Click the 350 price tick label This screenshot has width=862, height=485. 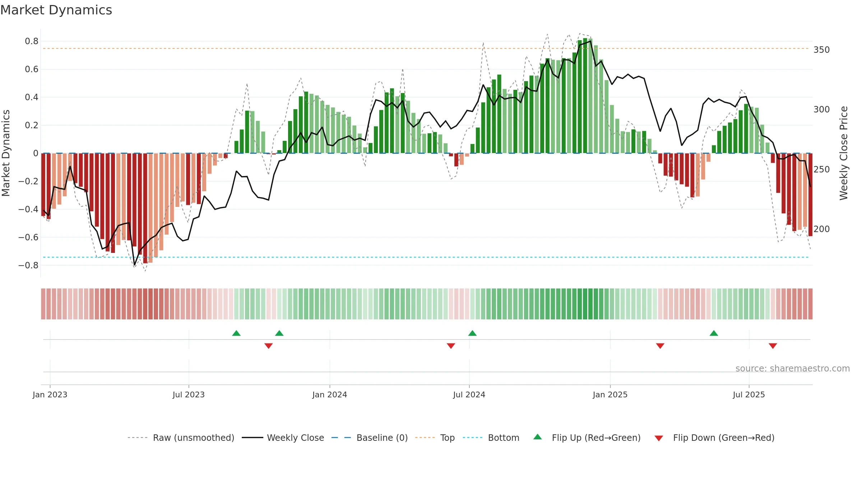coord(821,50)
